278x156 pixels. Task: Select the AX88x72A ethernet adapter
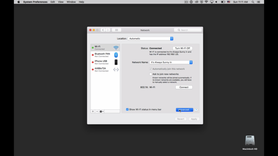click(x=105, y=70)
